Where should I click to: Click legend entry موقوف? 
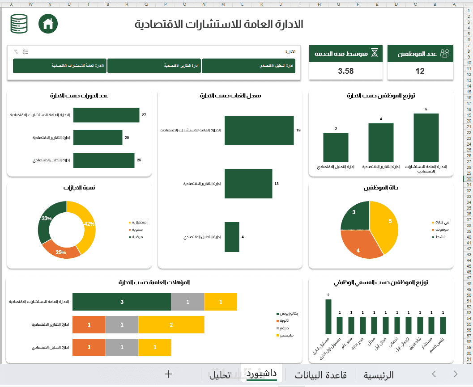pyautogui.click(x=440, y=230)
